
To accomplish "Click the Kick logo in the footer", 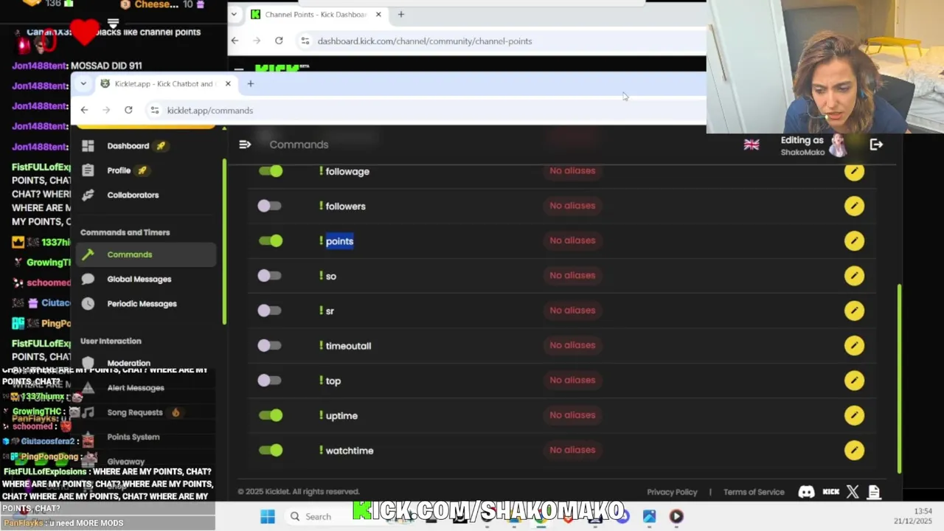I will 831,492.
